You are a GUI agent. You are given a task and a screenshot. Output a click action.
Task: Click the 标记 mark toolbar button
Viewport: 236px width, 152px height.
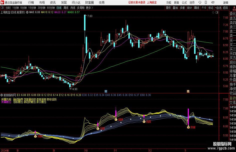coord(211,8)
